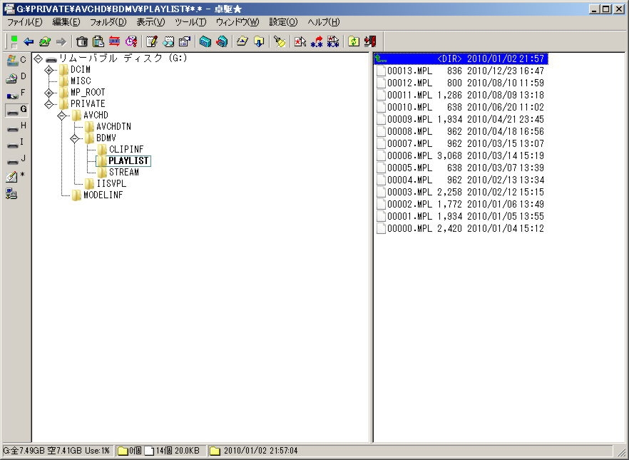
Task: Switch to drive D in the drive bar
Action: 16,77
